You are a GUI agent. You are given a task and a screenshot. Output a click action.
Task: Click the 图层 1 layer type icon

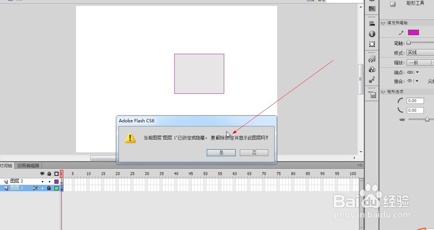6,188
